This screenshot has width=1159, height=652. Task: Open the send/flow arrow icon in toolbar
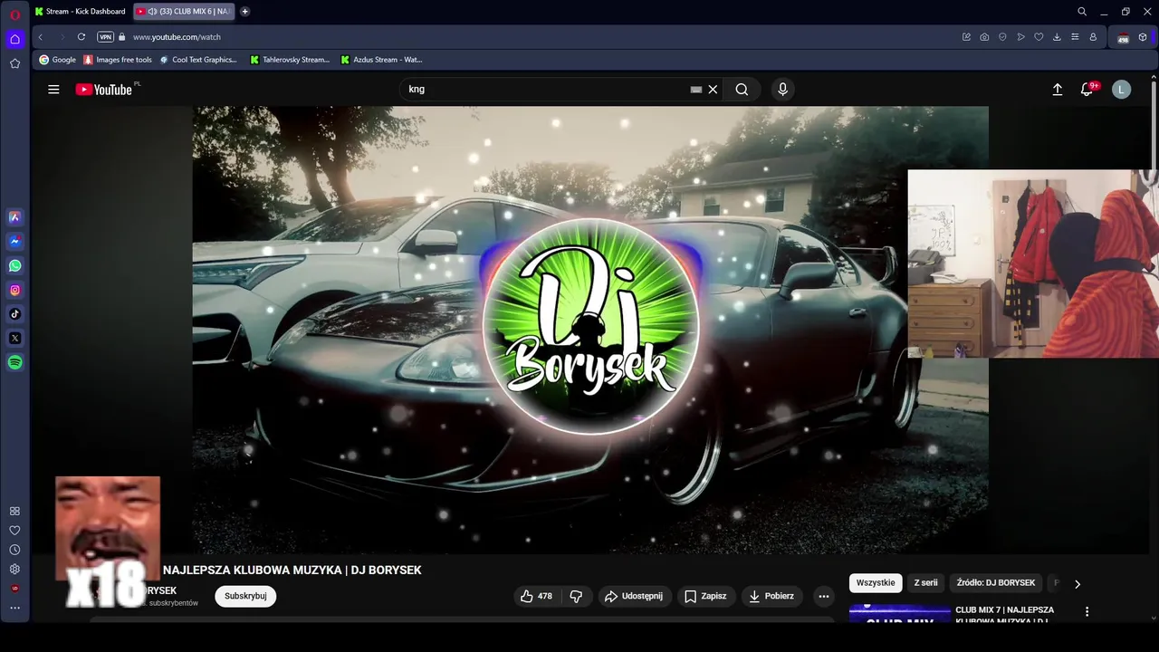click(x=1020, y=37)
